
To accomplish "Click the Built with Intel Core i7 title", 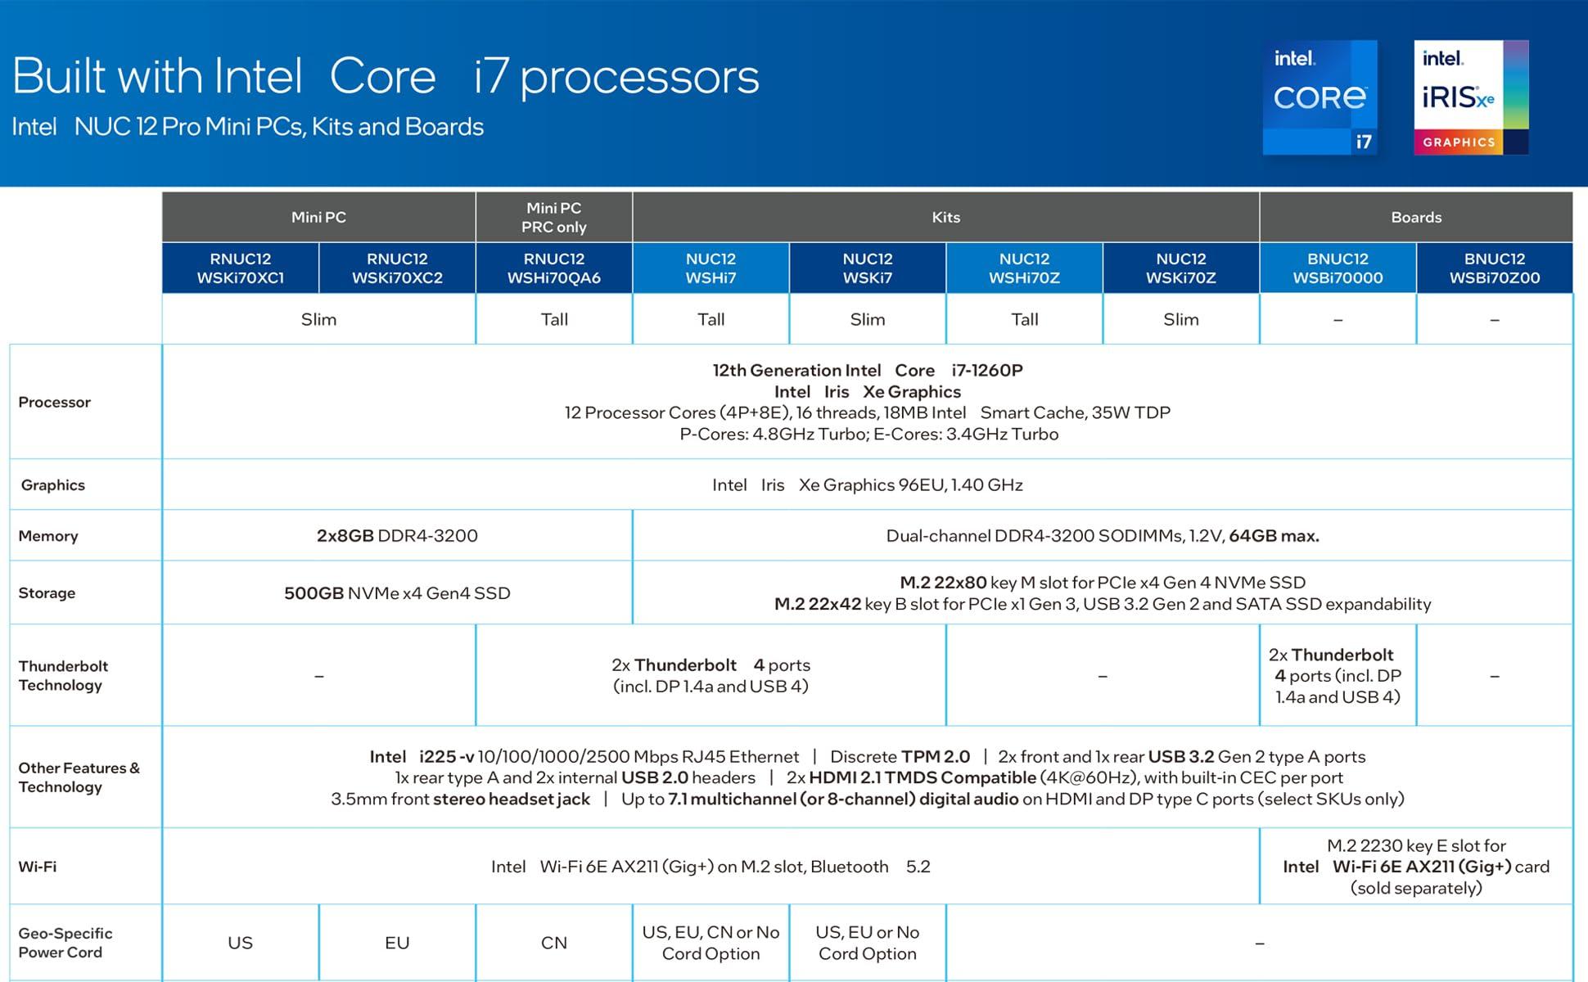I will [x=386, y=76].
